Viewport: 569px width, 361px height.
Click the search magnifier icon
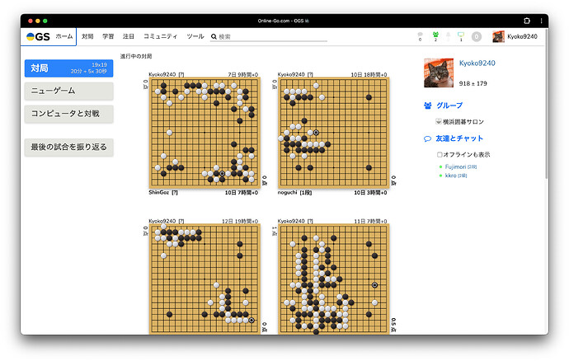[214, 37]
